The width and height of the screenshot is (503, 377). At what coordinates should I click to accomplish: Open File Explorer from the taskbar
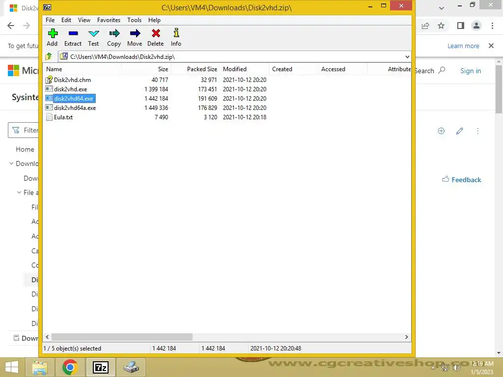pos(40,367)
